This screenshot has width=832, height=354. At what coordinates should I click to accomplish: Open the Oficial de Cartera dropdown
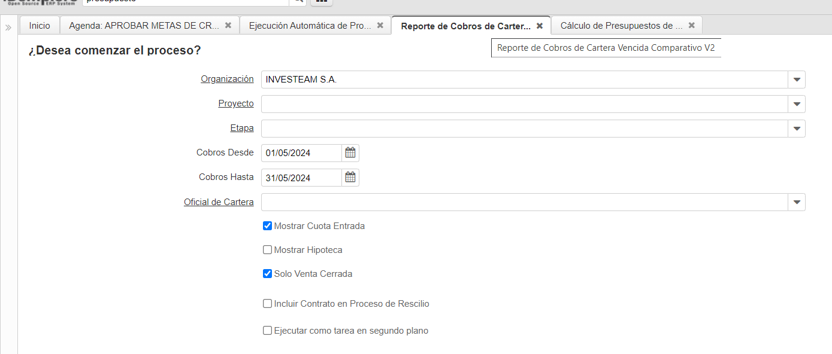[x=797, y=202]
